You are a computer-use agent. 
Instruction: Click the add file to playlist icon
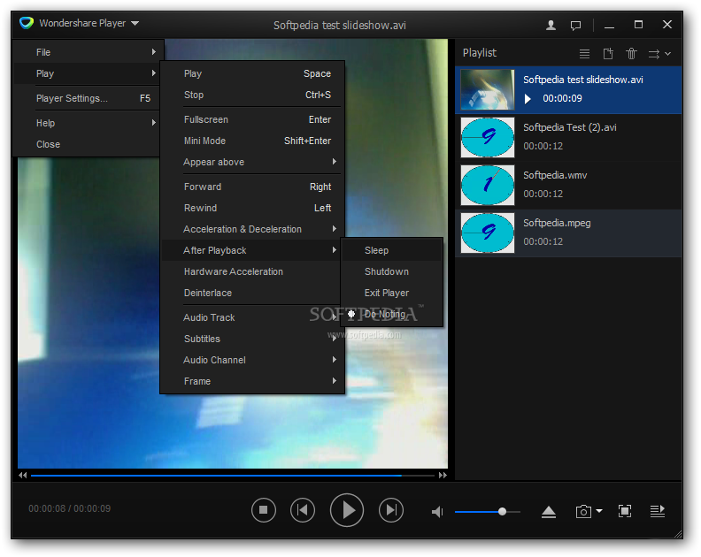click(x=608, y=54)
